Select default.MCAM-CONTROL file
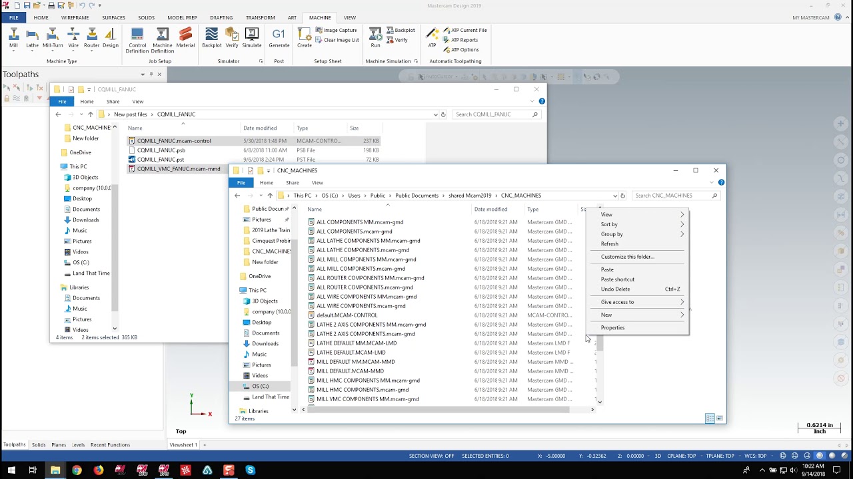Viewport: 853px width, 479px height. (347, 315)
